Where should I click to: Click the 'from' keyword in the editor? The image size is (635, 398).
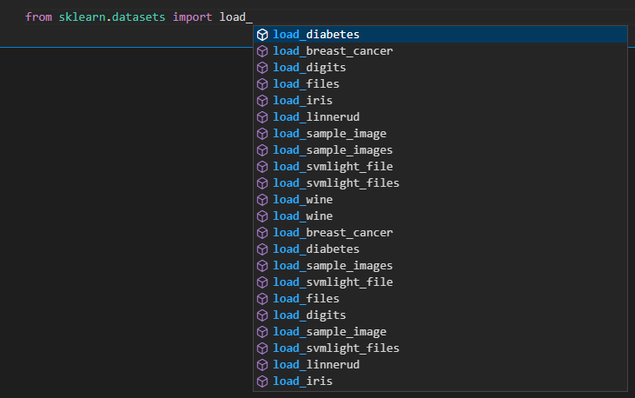[x=38, y=17]
